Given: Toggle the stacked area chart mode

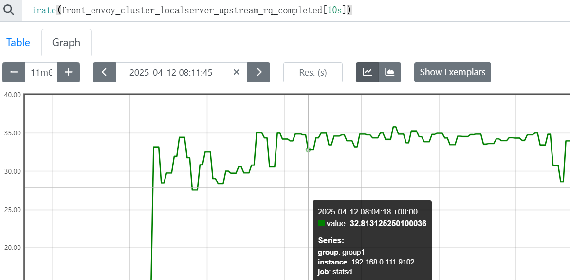Looking at the screenshot, I should [390, 72].
